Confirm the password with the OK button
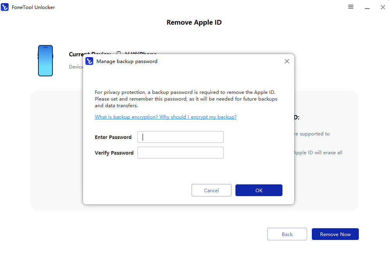Viewport: 389px width, 256px height. tap(259, 190)
